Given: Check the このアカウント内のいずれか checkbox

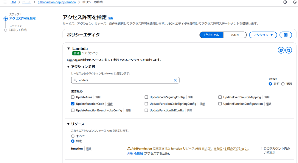Looking at the screenshot, I should [260, 149].
